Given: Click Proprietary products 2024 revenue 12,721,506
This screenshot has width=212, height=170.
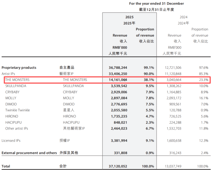Looking at the screenshot, I should point(173,68).
